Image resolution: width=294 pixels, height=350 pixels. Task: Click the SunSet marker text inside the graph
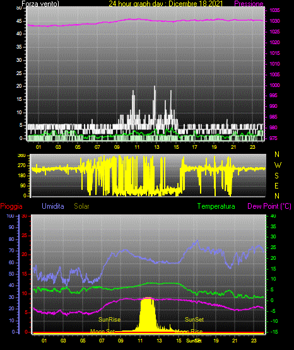click(x=194, y=320)
